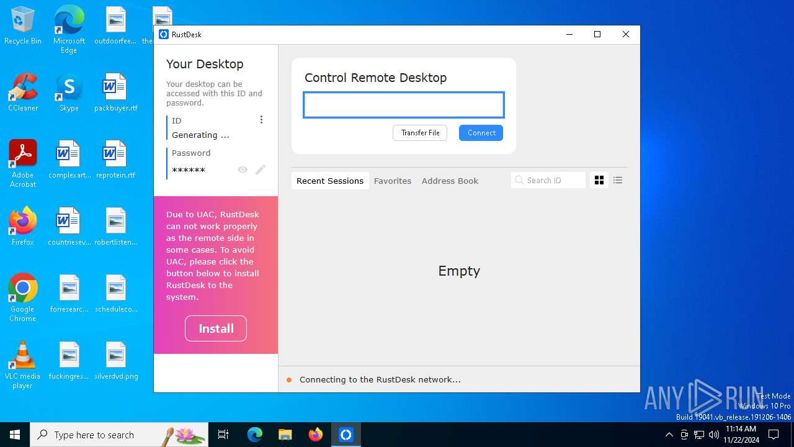The image size is (794, 447).
Task: Open the taskbar clock and date
Action: [741, 435]
